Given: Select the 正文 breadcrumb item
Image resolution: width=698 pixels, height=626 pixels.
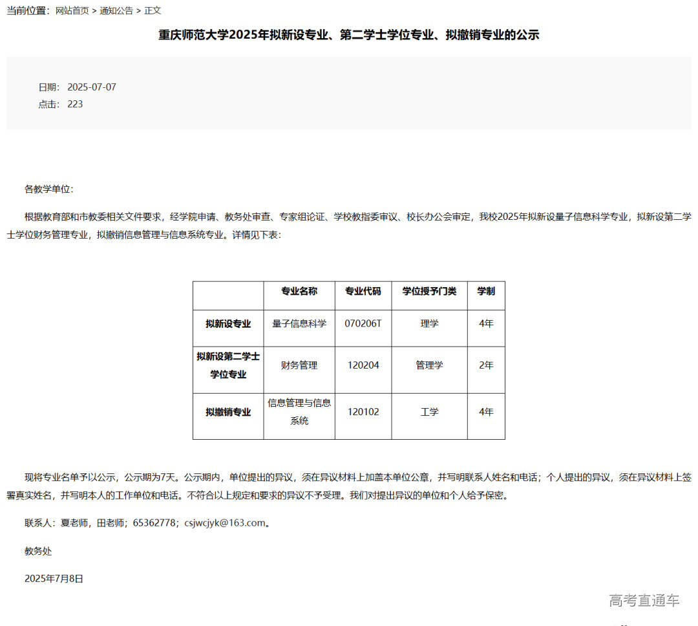Looking at the screenshot, I should pos(153,11).
